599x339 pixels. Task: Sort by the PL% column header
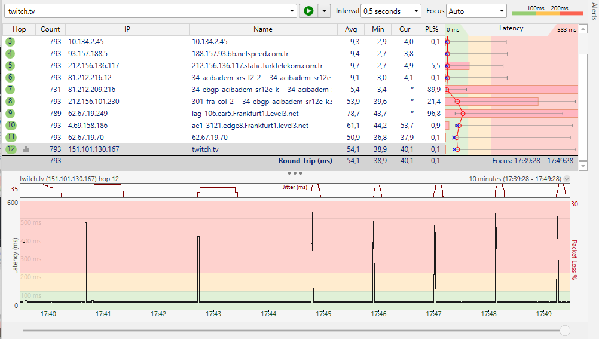431,29
